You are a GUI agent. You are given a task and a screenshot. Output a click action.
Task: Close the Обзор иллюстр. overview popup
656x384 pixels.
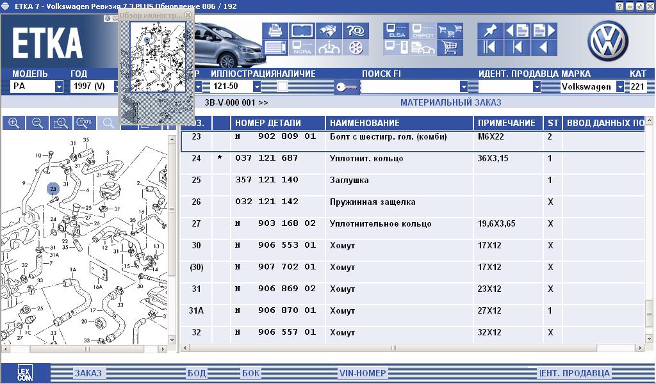click(188, 15)
